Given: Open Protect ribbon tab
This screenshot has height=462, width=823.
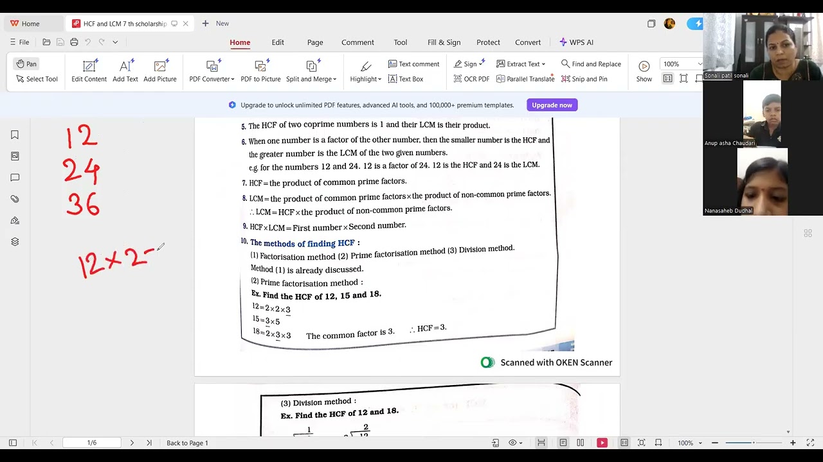Looking at the screenshot, I should 488,42.
